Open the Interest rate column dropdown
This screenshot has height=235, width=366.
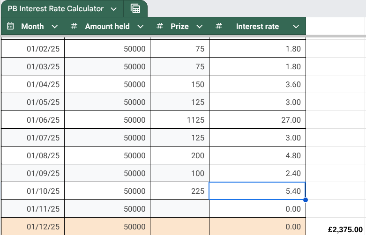click(x=296, y=27)
